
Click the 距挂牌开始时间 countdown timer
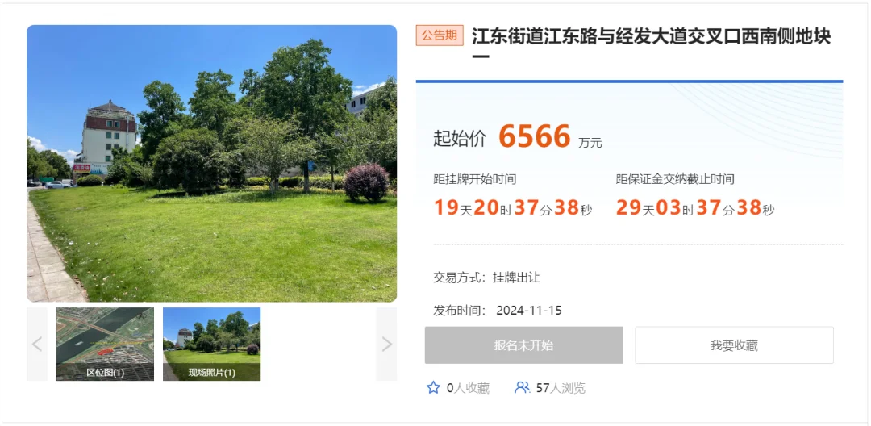(513, 208)
